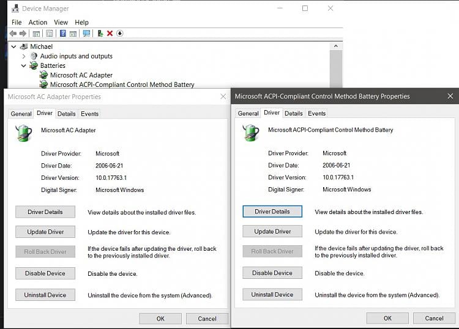Click the Audio inputs and outputs speaker icon

pyautogui.click(x=34, y=56)
